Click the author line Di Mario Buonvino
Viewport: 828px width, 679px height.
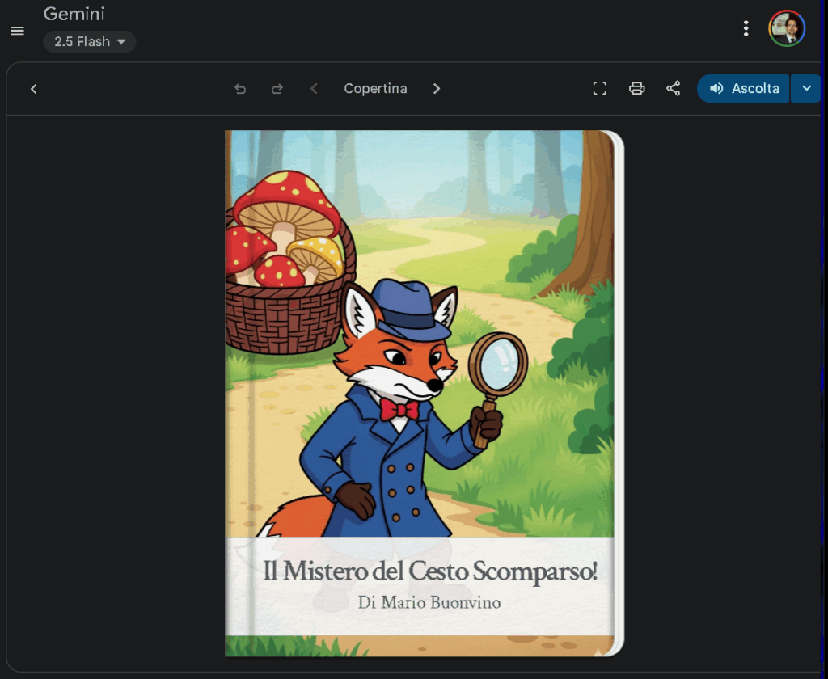[429, 603]
